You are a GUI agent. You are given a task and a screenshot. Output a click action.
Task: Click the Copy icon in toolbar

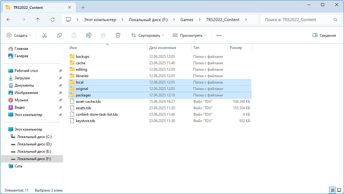coord(59,35)
